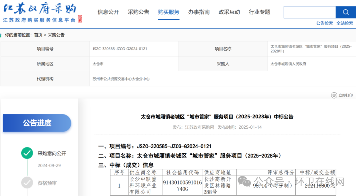Click the print icon next to 立即打印
356x196 pixels.
(334, 95)
